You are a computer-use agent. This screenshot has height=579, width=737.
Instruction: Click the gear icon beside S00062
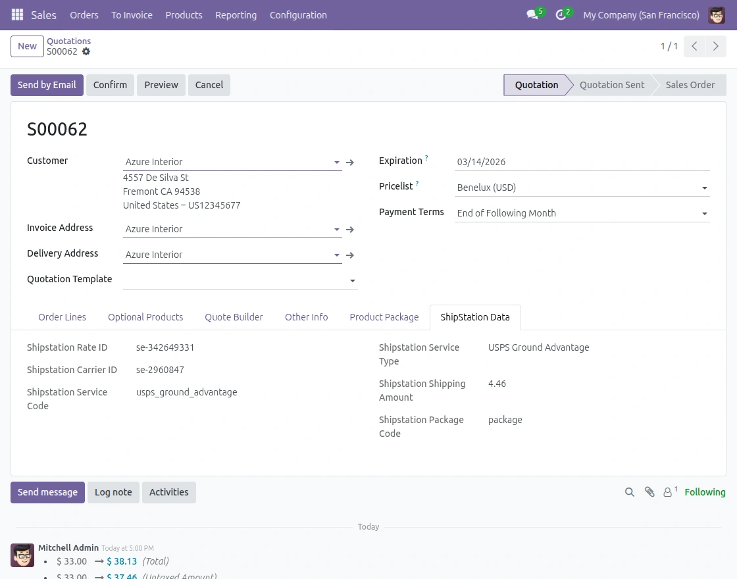tap(86, 51)
